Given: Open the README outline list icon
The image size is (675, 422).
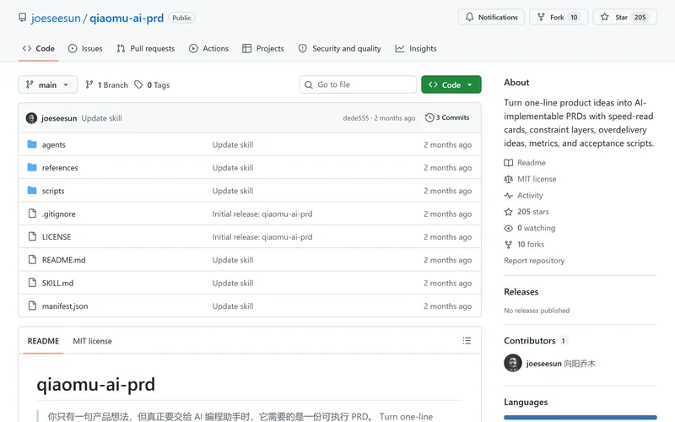Looking at the screenshot, I should point(467,341).
